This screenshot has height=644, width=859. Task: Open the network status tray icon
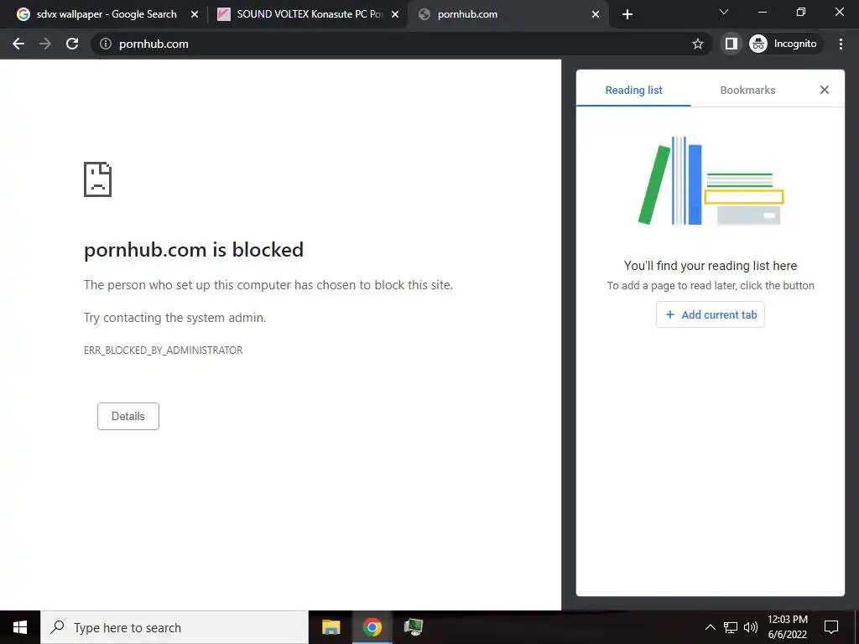coord(731,627)
